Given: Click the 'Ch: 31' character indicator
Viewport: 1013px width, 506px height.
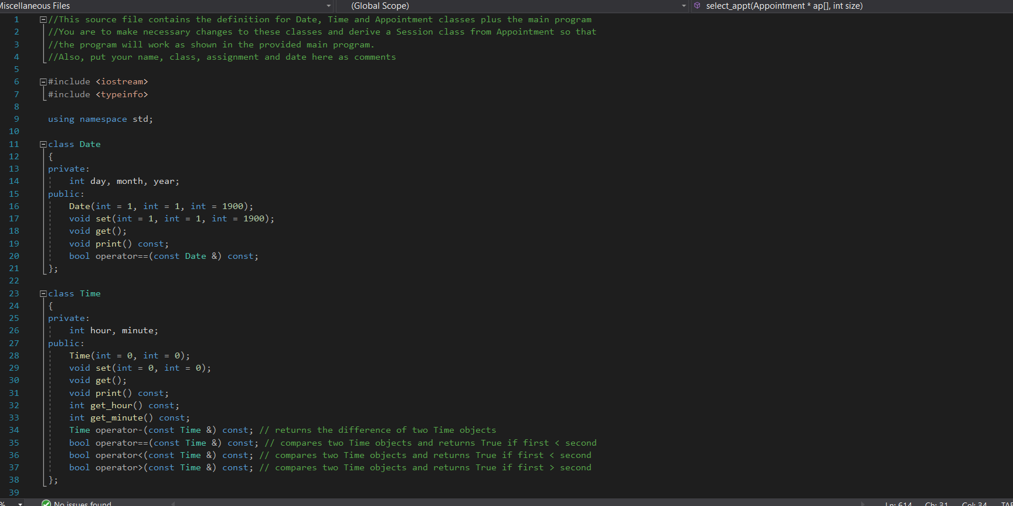Looking at the screenshot, I should point(936,504).
